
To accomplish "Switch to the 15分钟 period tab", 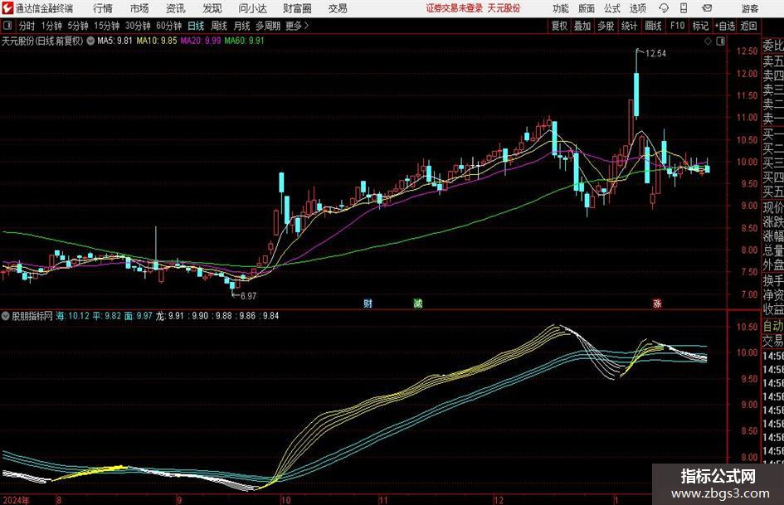I will click(106, 26).
